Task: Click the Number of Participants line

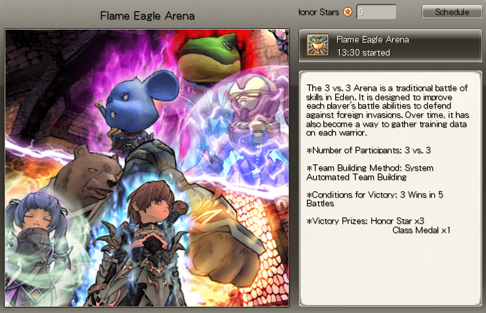Action: [x=369, y=151]
